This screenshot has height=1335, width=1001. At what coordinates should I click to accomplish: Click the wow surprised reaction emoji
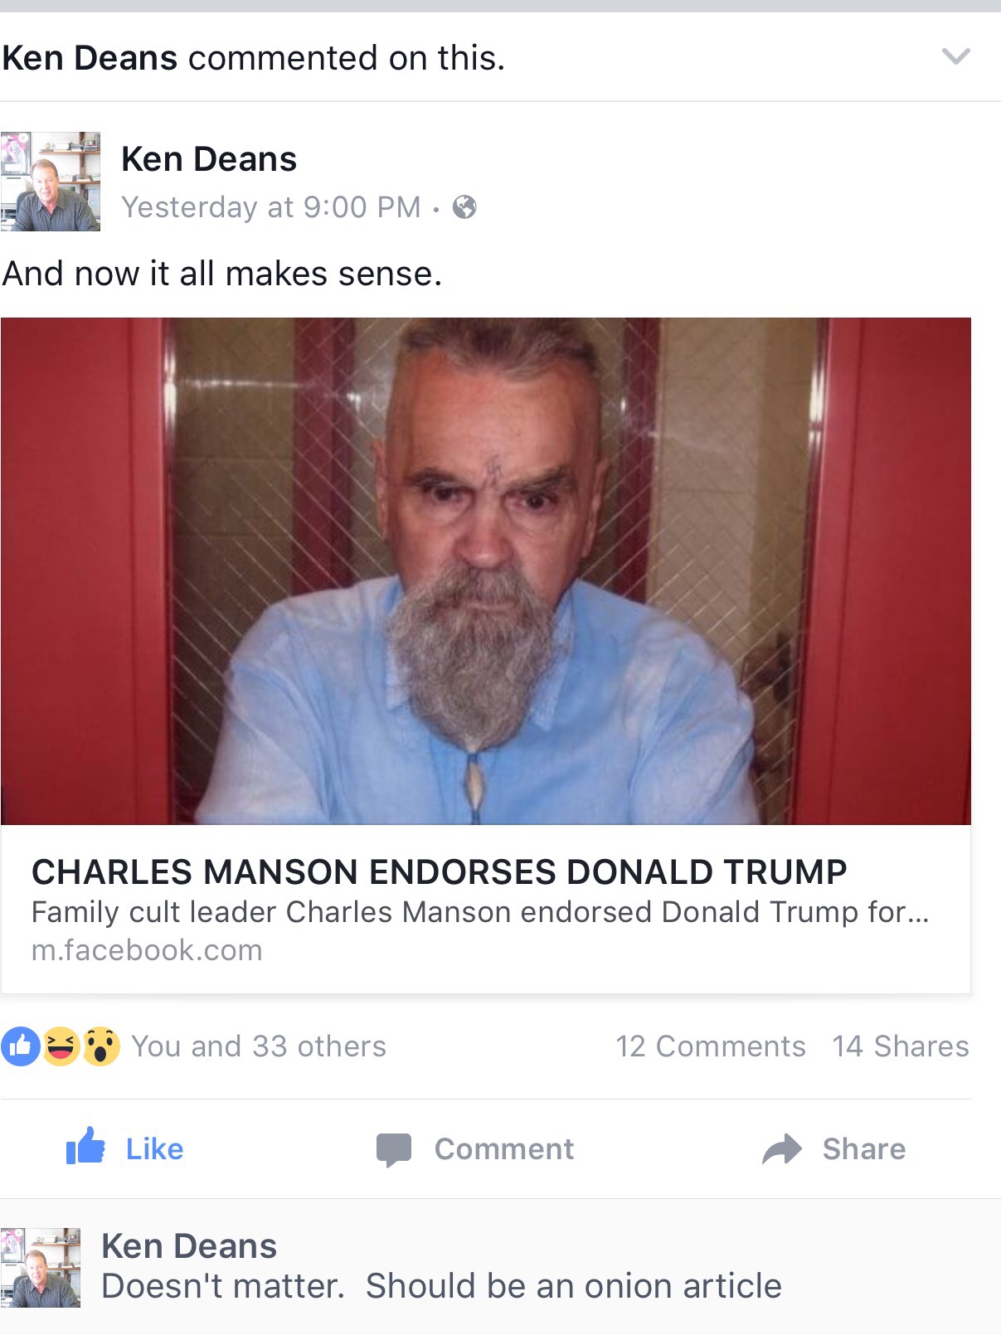[x=100, y=1046]
